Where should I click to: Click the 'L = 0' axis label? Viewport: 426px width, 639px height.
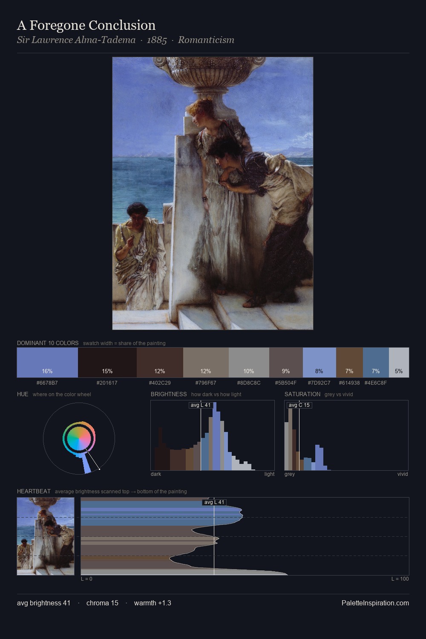(87, 579)
